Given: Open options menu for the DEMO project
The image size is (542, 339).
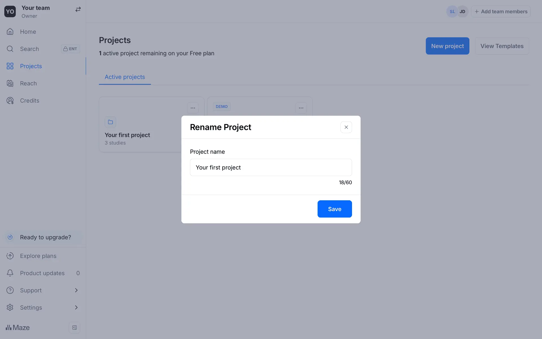Looking at the screenshot, I should 301,108.
